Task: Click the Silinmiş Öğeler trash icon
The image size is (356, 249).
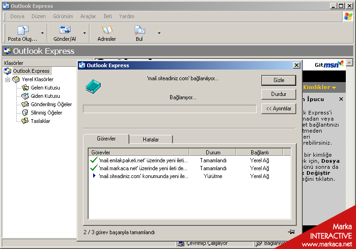Action: (x=25, y=113)
